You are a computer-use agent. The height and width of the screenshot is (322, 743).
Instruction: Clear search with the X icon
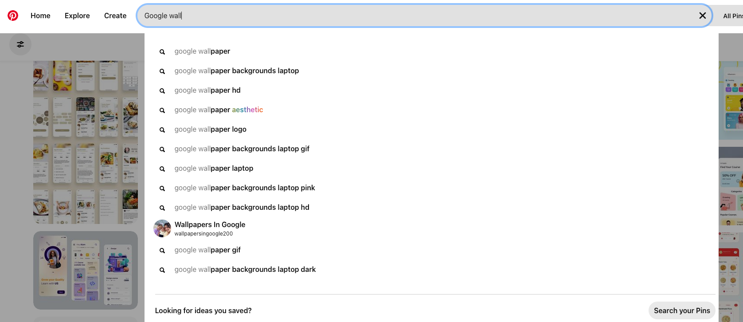tap(703, 16)
